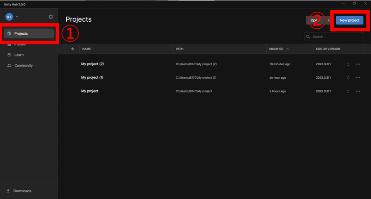The width and height of the screenshot is (371, 199).
Task: Minimize the Unity Hub window
Action: tap(343, 3)
